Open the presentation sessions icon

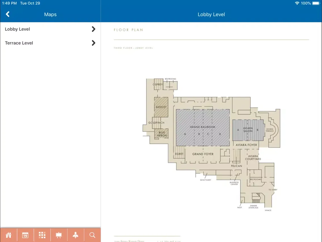coord(59,235)
